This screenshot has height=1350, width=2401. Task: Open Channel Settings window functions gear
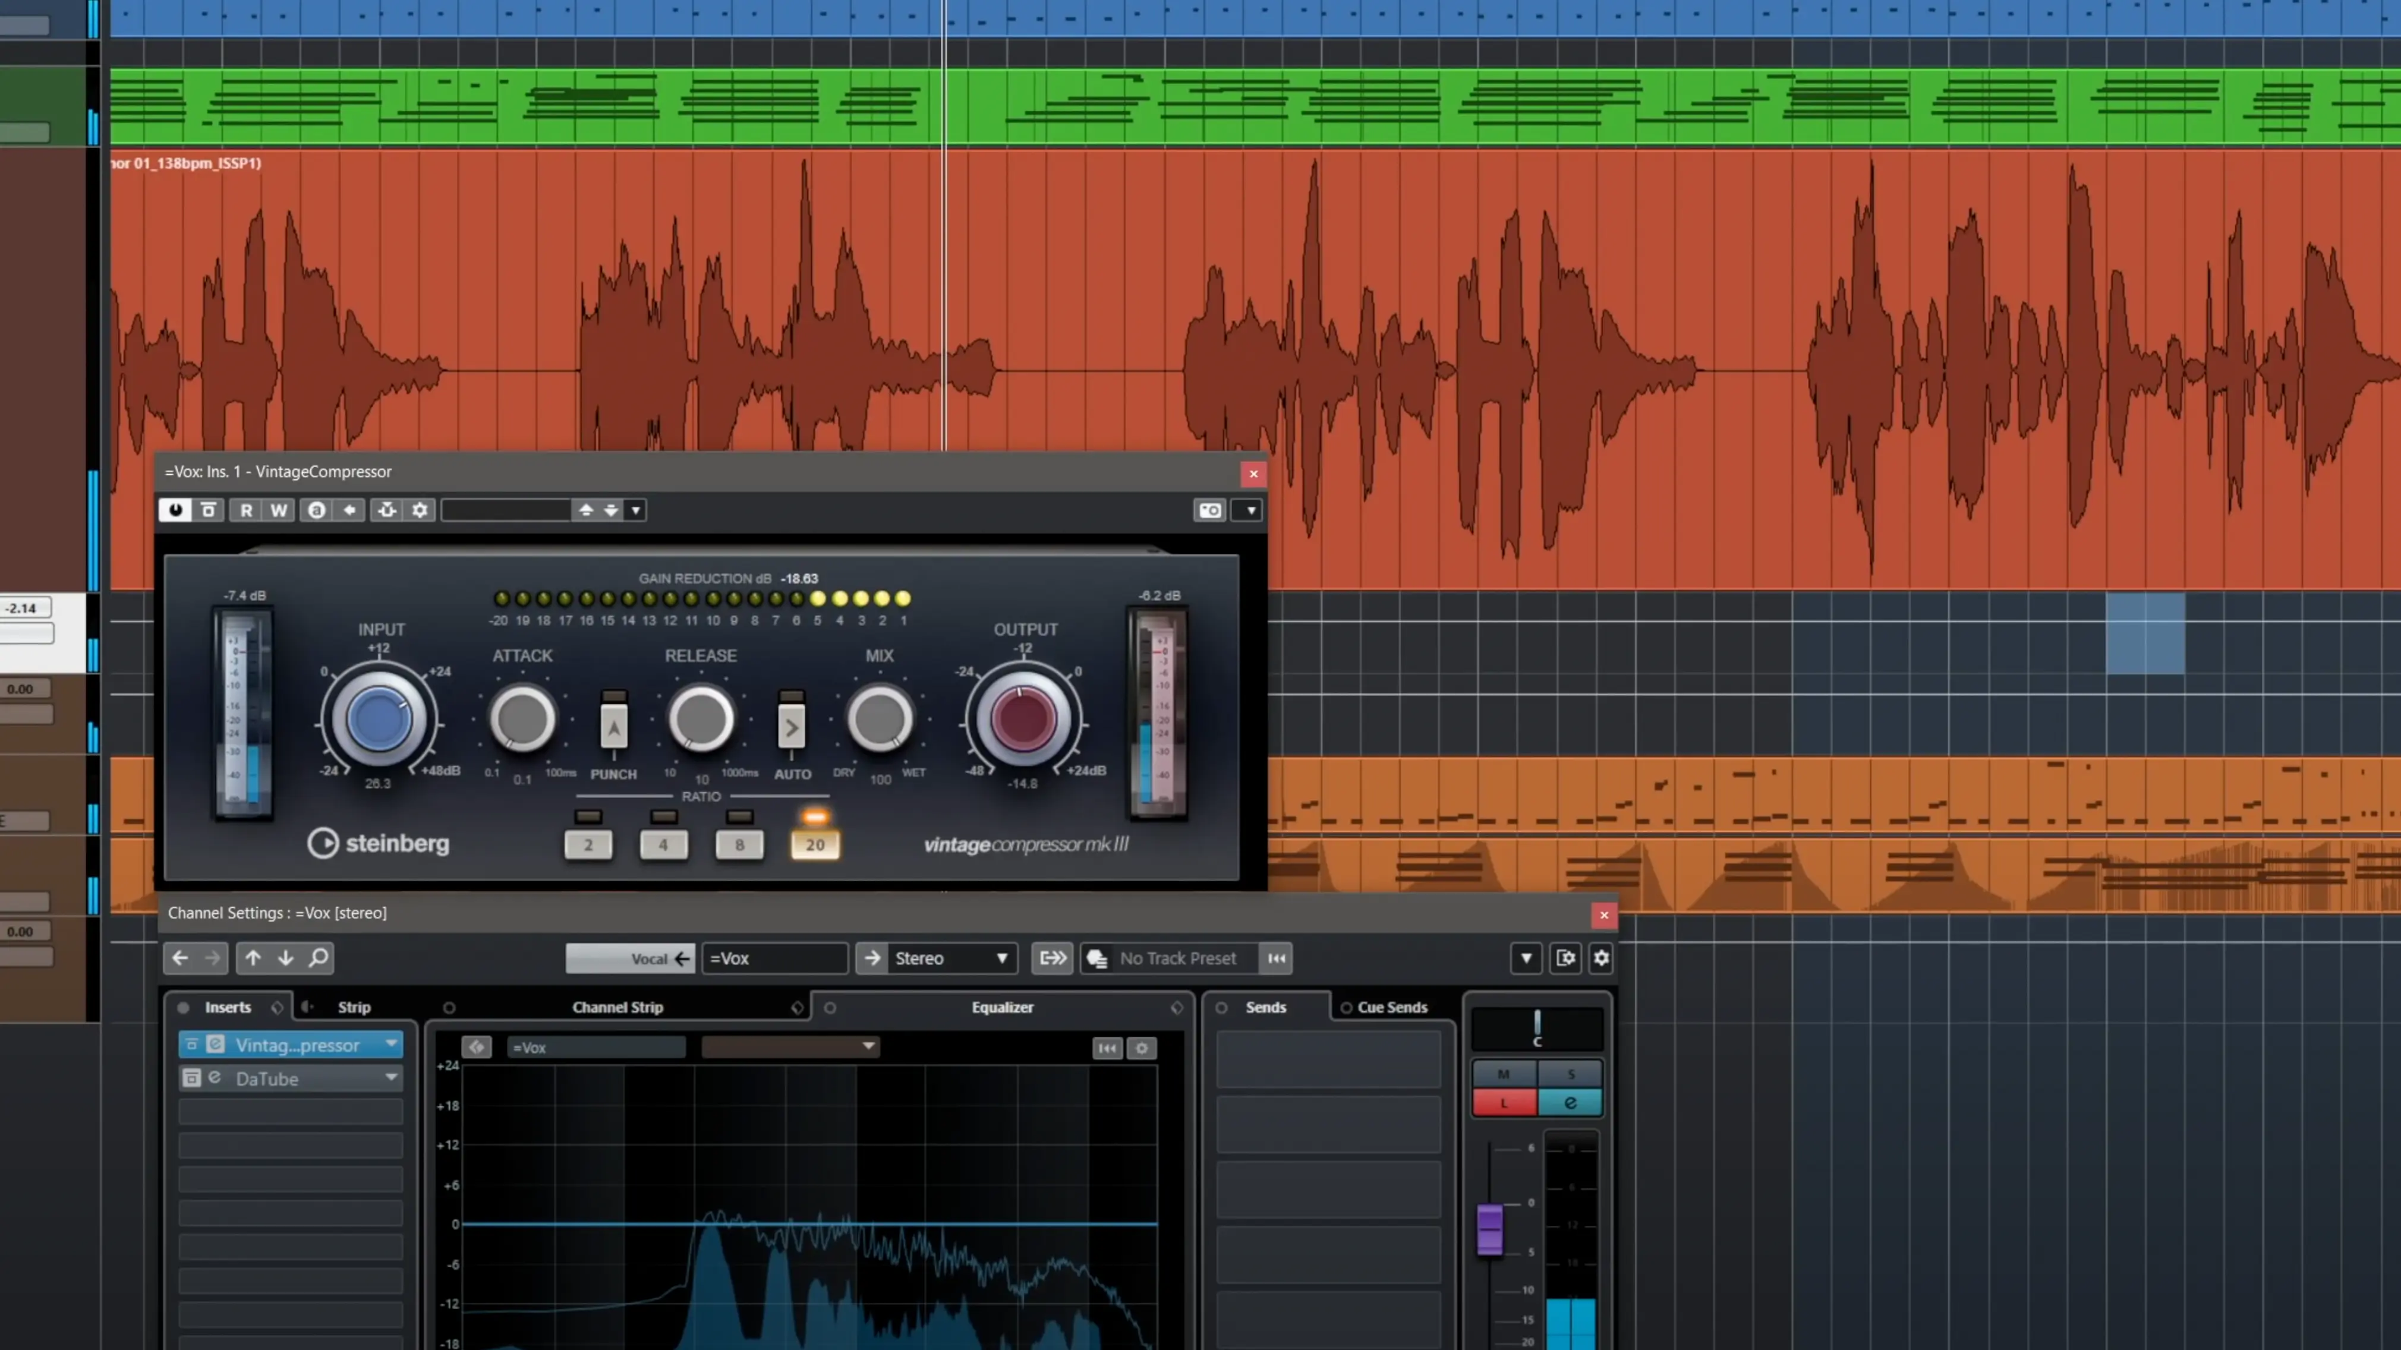click(1600, 958)
